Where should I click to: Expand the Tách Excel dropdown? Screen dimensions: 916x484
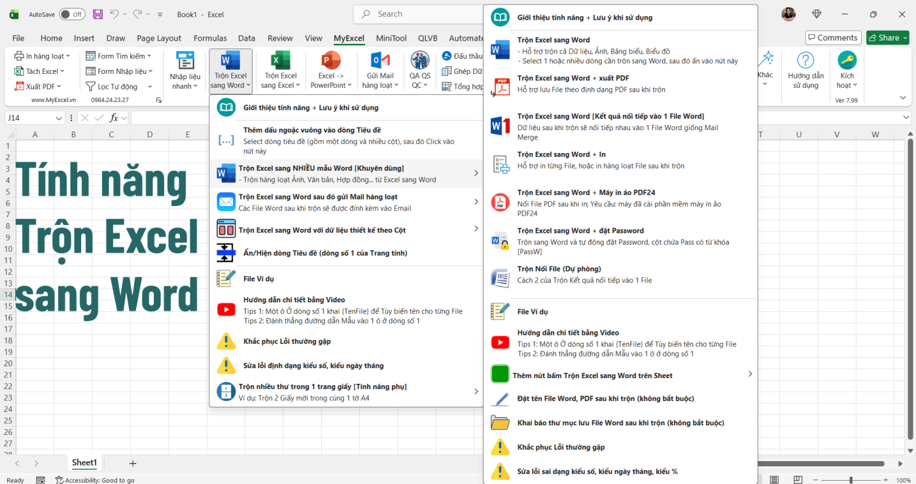click(39, 71)
